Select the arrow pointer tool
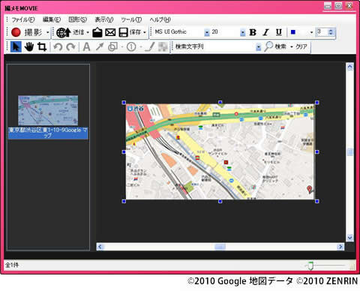Screen dimensions: 360x291 [x=16, y=46]
